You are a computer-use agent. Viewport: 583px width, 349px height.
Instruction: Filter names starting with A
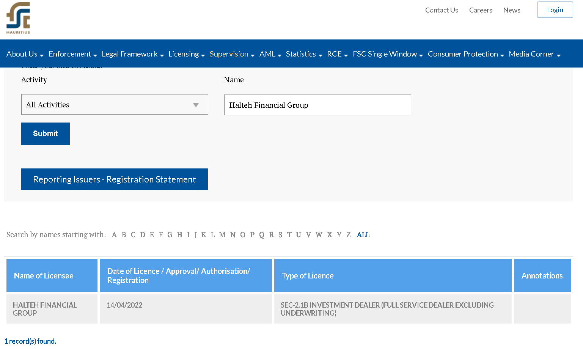[114, 235]
